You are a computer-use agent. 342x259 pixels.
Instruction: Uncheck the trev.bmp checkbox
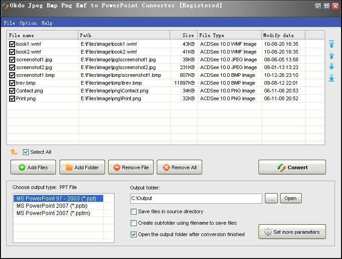click(12, 83)
